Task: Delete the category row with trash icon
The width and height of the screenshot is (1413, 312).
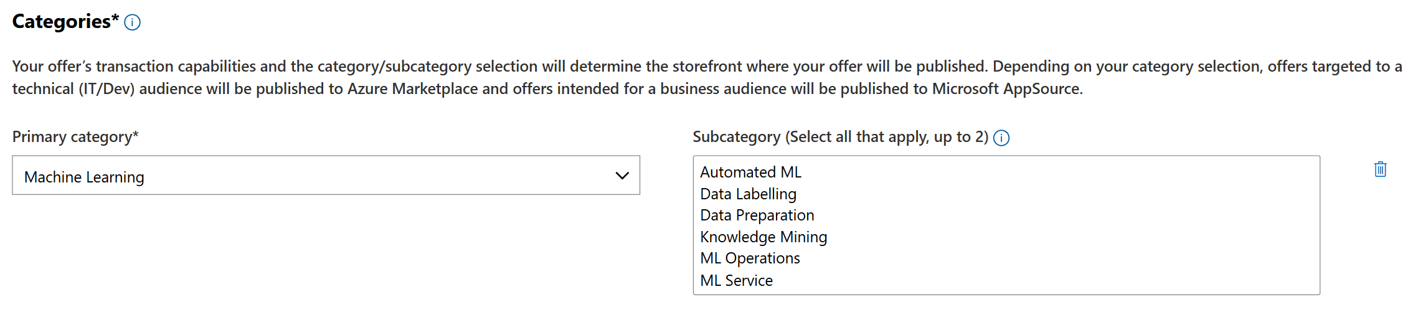Action: 1380,169
